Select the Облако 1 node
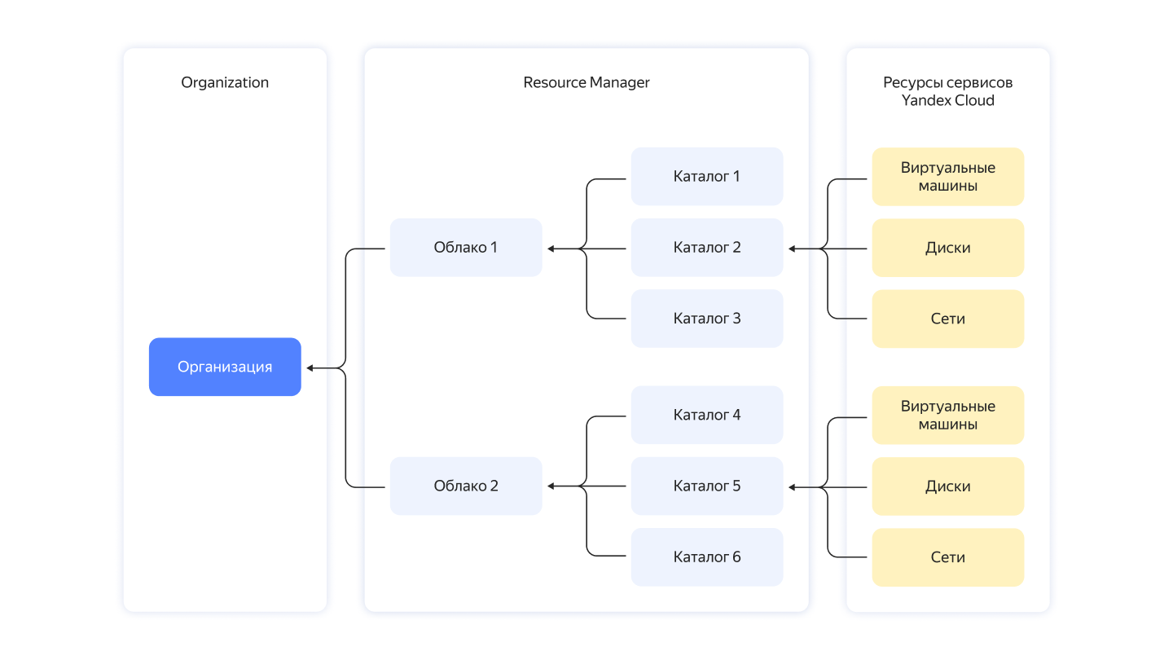Image resolution: width=1173 pixels, height=660 pixels. [x=465, y=248]
